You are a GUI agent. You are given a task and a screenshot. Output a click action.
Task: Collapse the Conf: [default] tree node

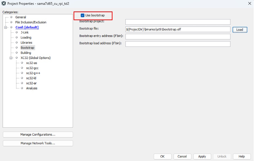[x=5, y=27]
